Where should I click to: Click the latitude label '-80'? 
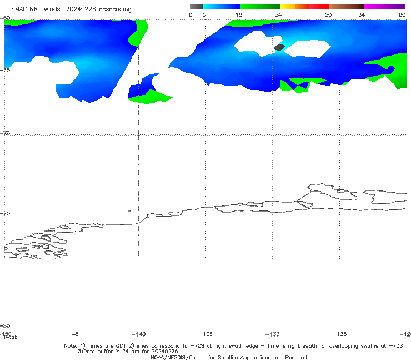tap(5, 326)
